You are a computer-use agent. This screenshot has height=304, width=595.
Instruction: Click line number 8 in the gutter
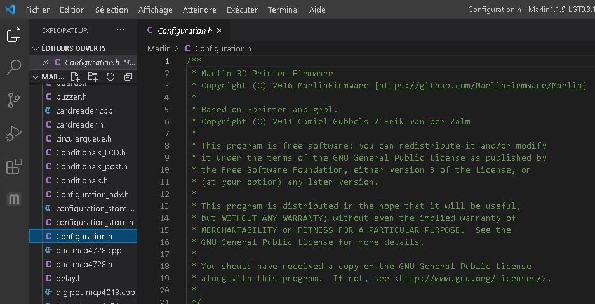[x=167, y=145]
